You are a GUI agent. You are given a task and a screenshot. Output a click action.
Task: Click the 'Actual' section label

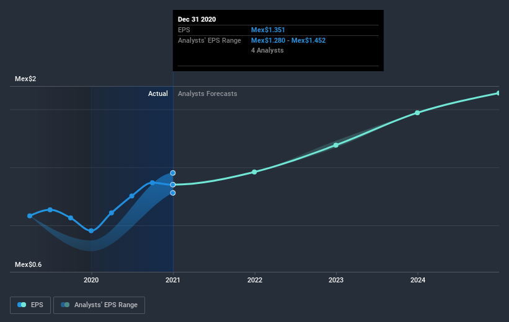pos(158,94)
